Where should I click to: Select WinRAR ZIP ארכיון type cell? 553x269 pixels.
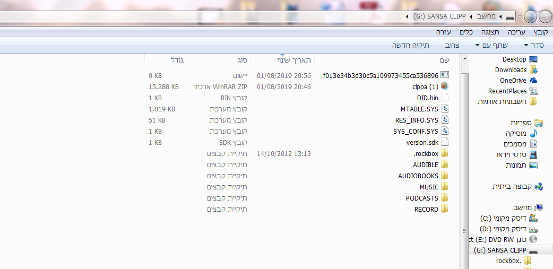pyautogui.click(x=220, y=86)
